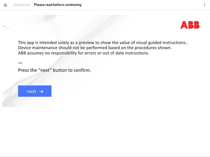The width and height of the screenshot is (210, 157).
Task: Click the 'Device maintenance should not be performed' line
Action: click(95, 48)
